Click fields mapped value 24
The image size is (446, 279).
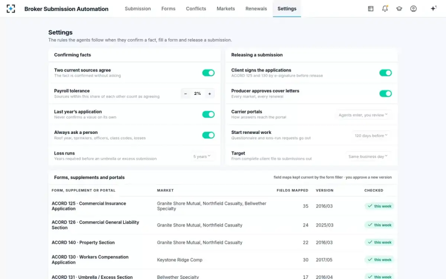[x=306, y=225]
